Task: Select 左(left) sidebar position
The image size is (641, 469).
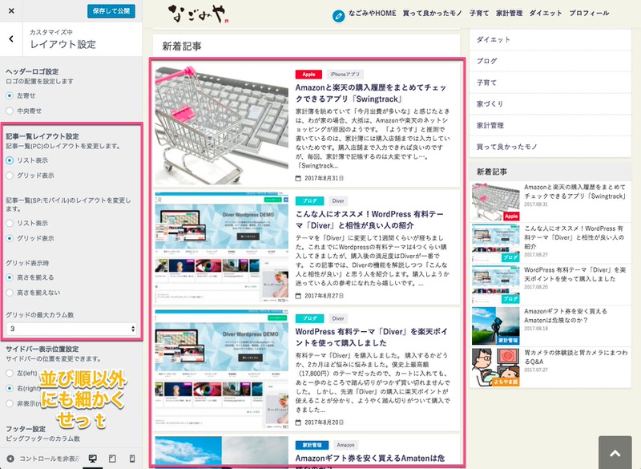Action: pyautogui.click(x=10, y=373)
